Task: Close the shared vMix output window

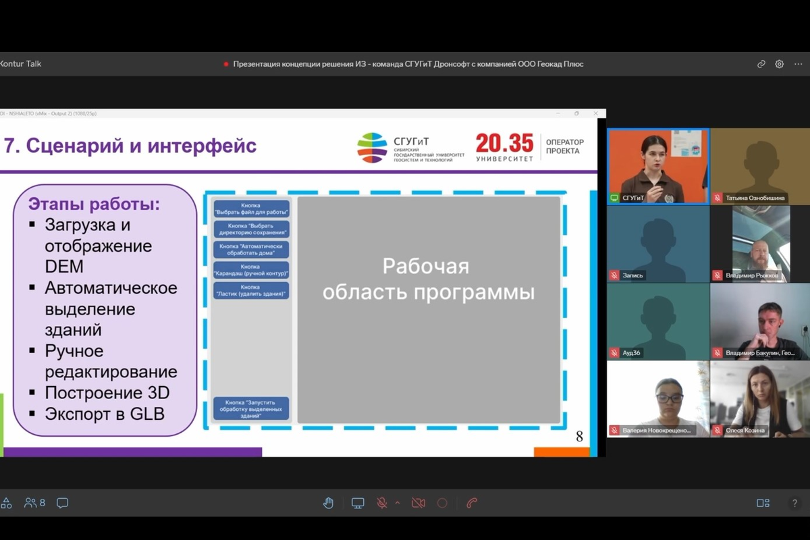Action: [x=595, y=113]
